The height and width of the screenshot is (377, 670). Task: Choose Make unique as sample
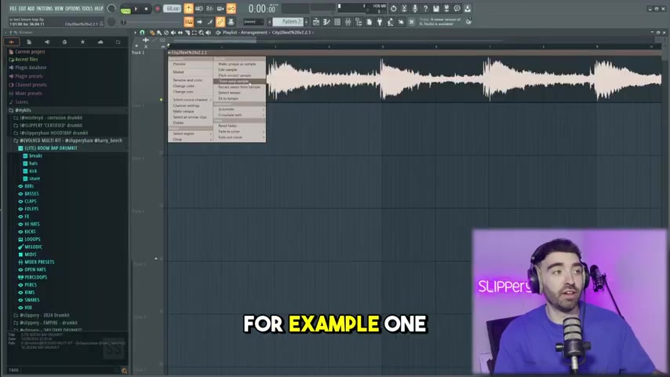point(239,64)
